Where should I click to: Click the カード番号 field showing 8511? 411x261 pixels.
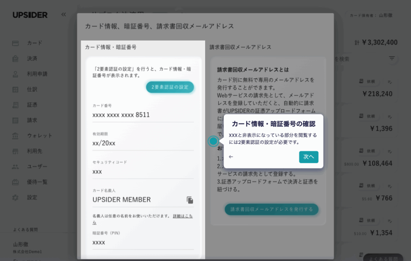[x=143, y=115]
